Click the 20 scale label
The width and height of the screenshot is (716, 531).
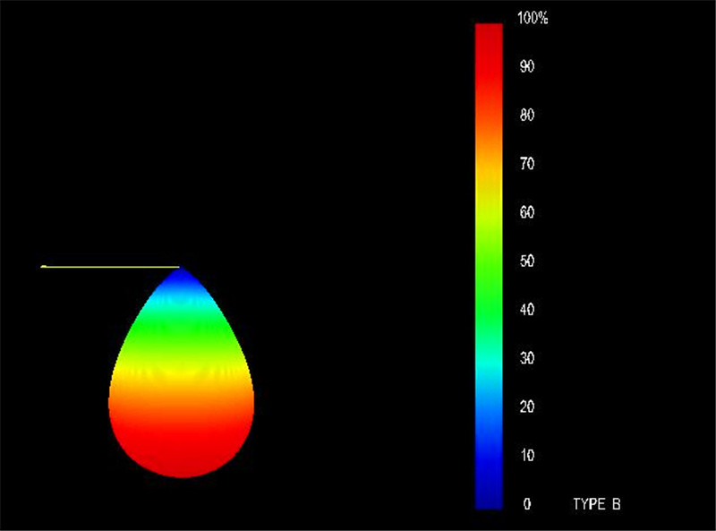pos(527,407)
